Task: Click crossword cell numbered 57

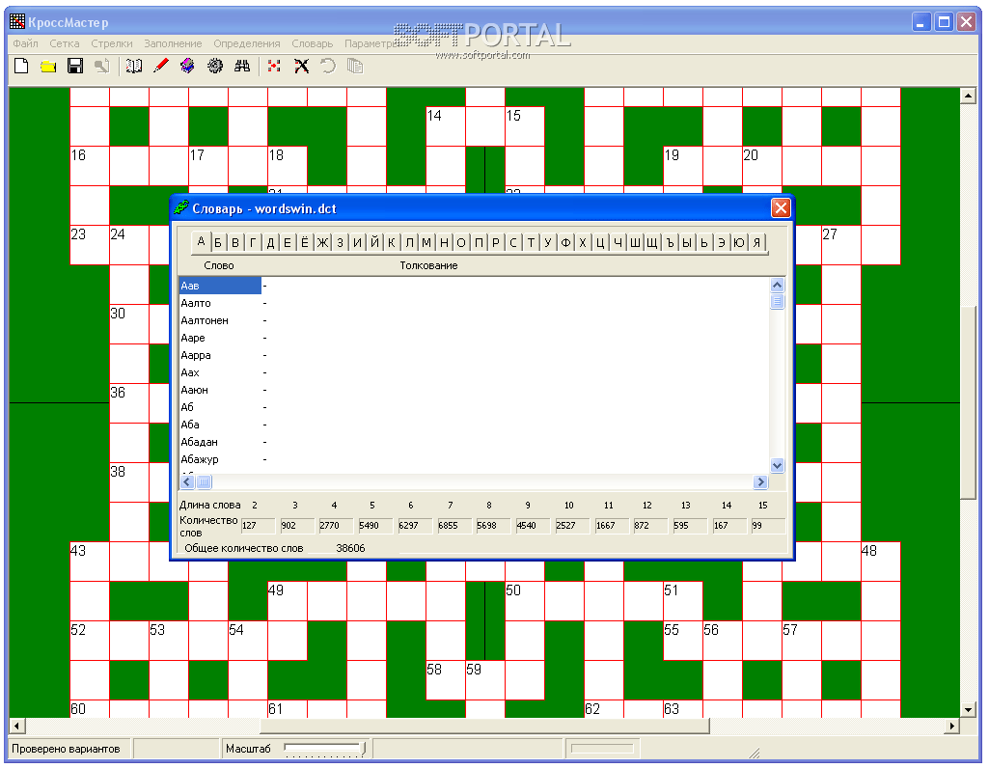Action: click(x=802, y=641)
